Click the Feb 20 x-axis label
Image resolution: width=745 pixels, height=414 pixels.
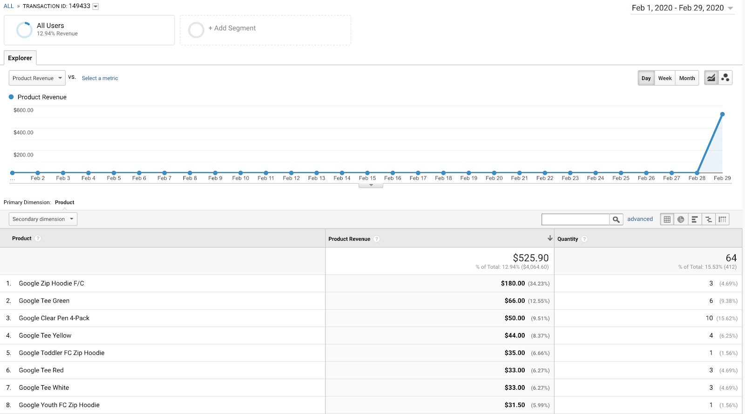click(494, 178)
